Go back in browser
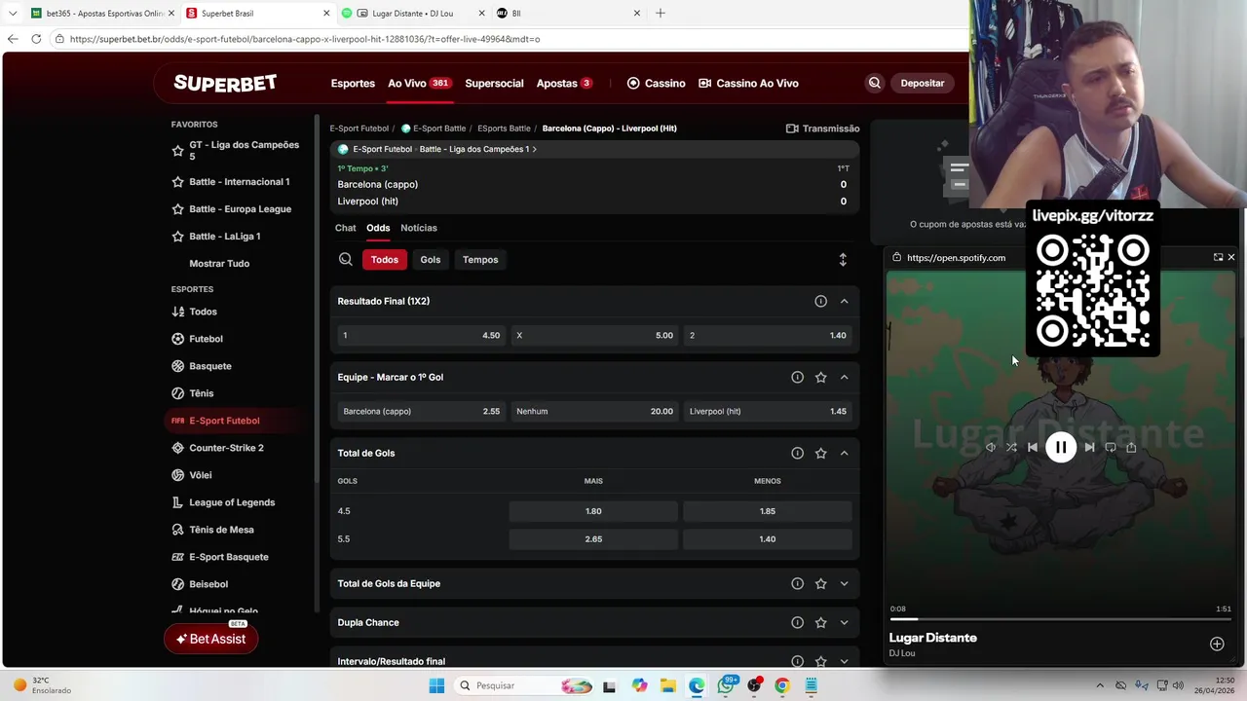 (x=12, y=39)
